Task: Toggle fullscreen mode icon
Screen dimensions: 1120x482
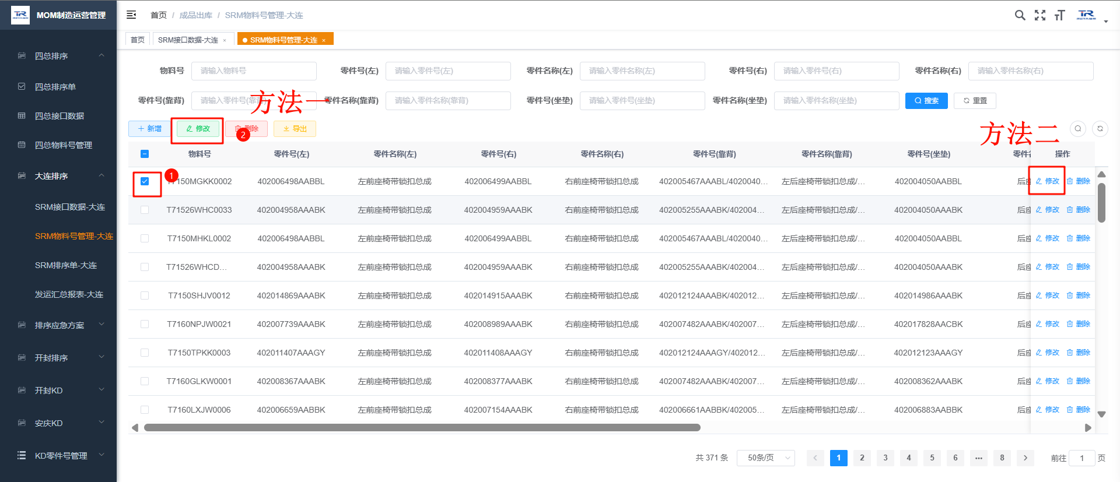Action: (x=1040, y=15)
